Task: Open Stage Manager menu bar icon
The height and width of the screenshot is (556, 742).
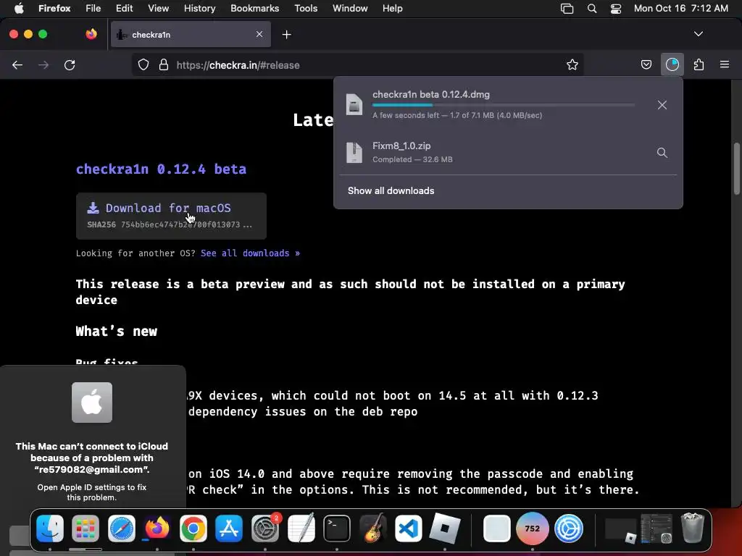Action: (x=567, y=9)
